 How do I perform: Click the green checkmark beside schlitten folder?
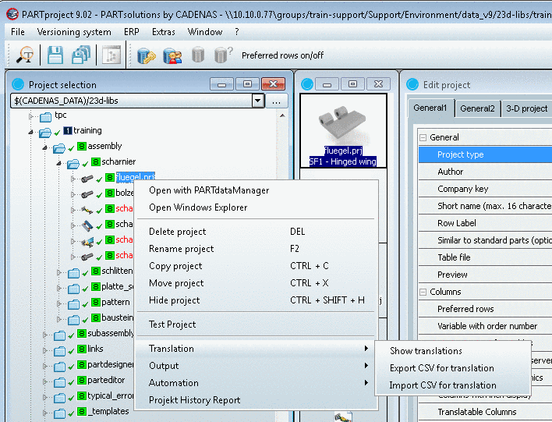point(85,273)
